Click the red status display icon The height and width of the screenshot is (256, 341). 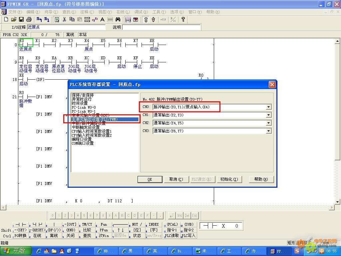click(x=136, y=20)
